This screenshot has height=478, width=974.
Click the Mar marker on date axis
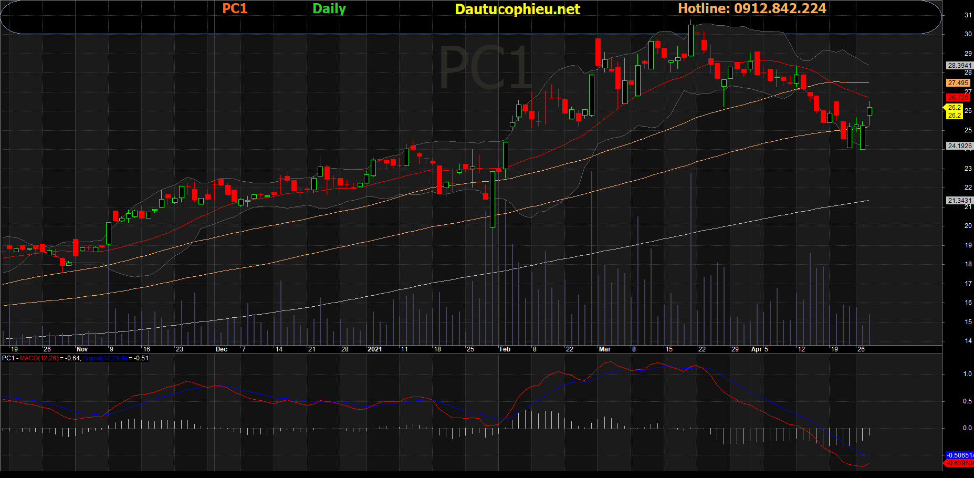604,349
